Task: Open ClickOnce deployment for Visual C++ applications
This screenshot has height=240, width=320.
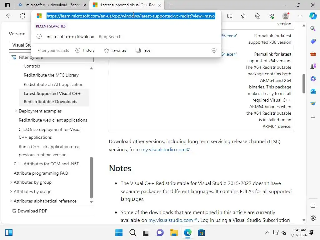Action: pyautogui.click(x=50, y=133)
